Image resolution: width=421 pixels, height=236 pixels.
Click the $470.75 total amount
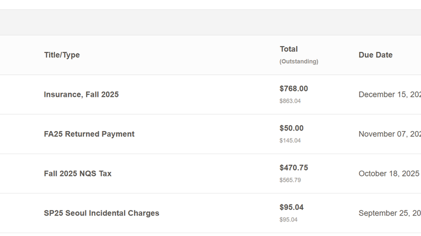click(x=294, y=168)
